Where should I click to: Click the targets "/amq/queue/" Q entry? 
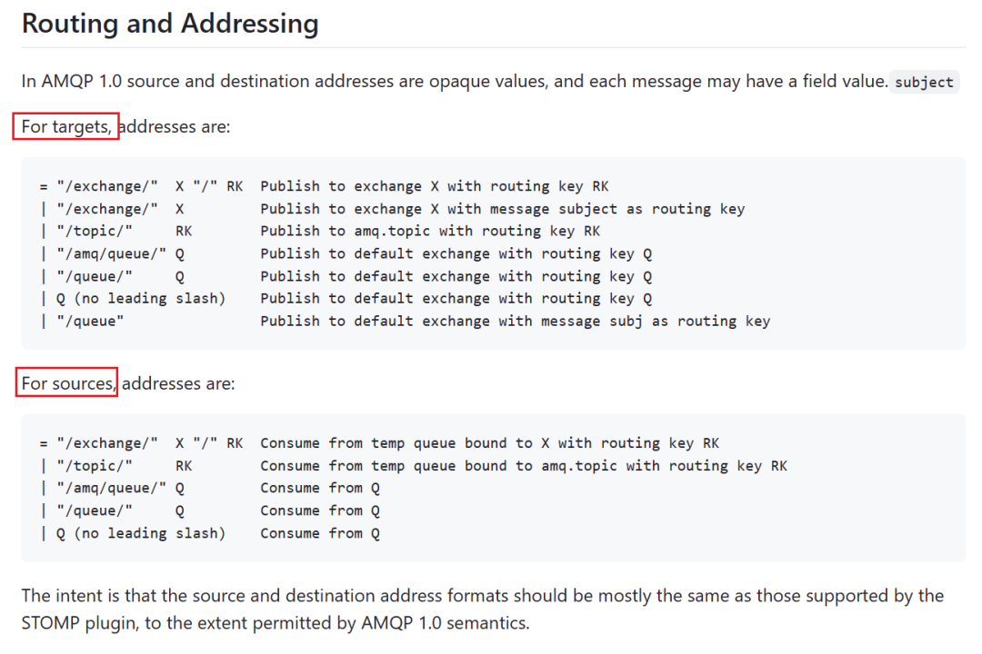[x=120, y=254]
